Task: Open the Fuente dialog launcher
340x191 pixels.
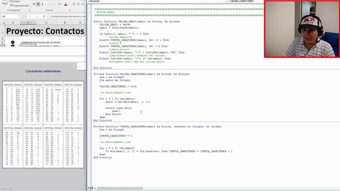Action: click(70, 10)
